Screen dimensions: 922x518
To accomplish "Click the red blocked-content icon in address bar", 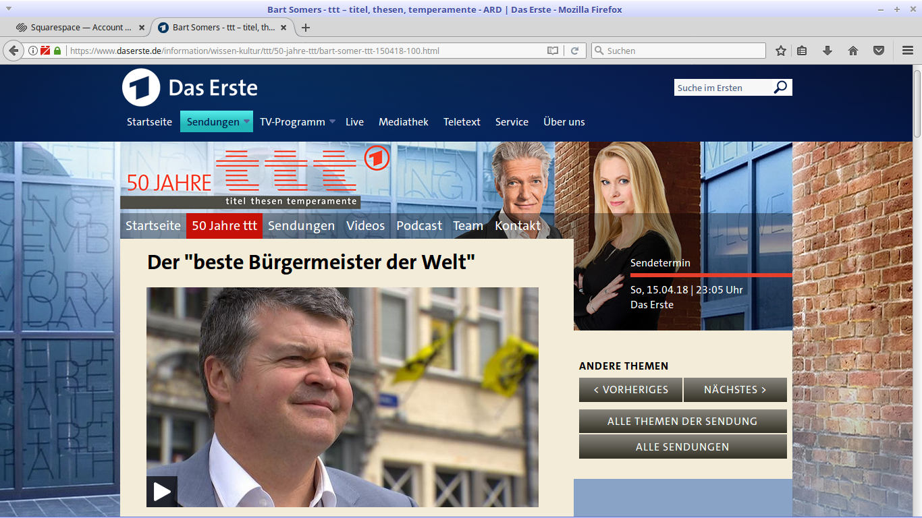I will point(45,51).
